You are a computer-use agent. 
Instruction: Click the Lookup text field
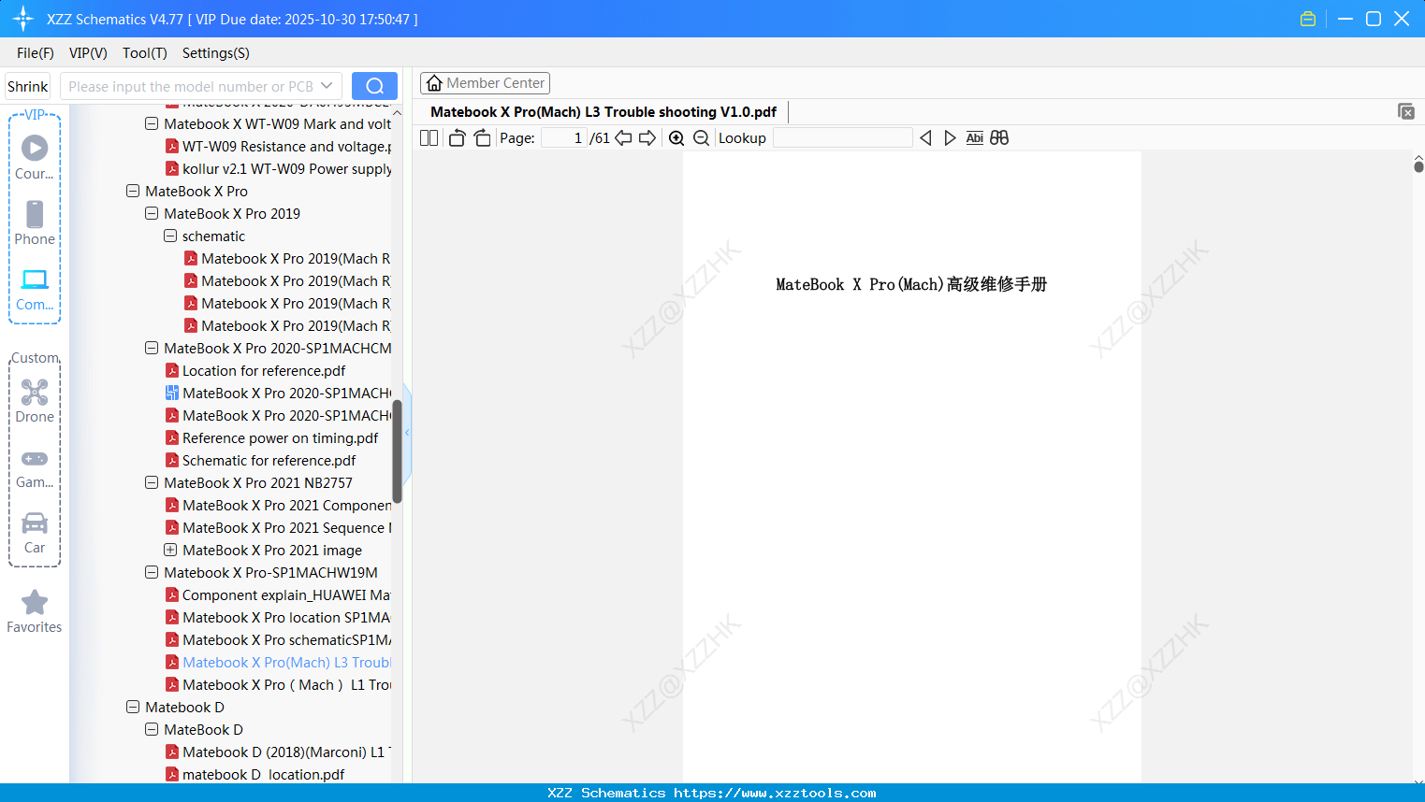(842, 138)
